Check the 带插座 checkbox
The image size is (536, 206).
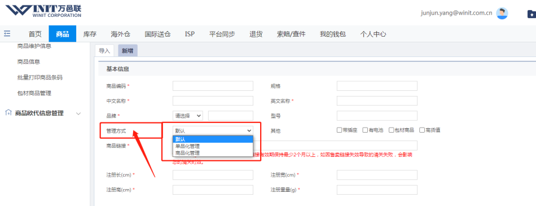click(339, 130)
